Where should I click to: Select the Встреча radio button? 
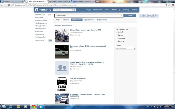(116, 41)
